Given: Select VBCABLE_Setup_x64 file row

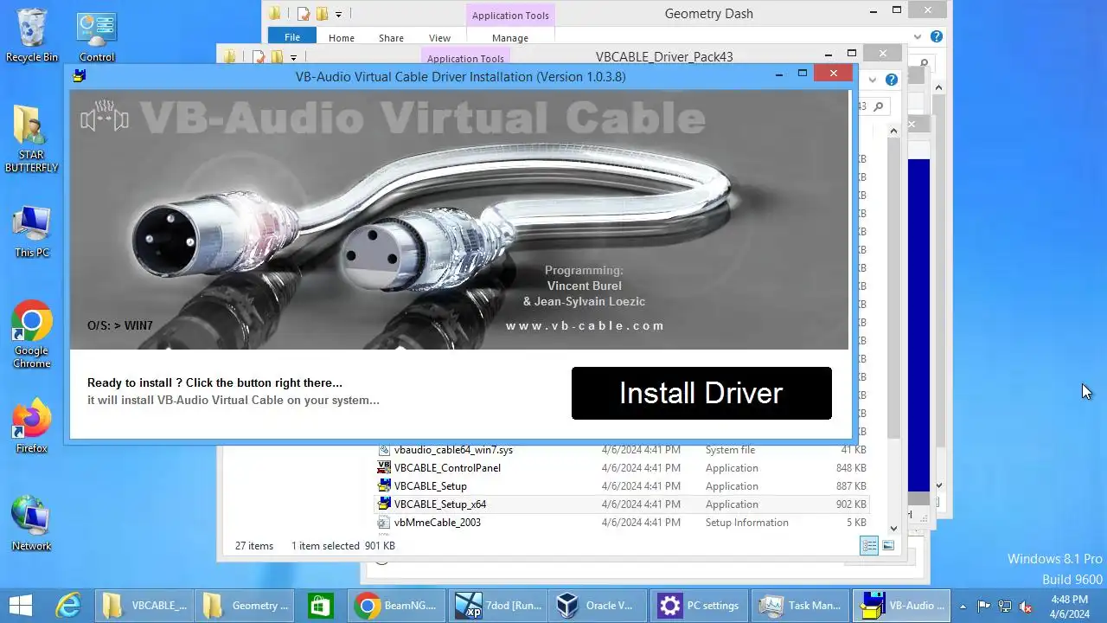Looking at the screenshot, I should click(x=621, y=504).
